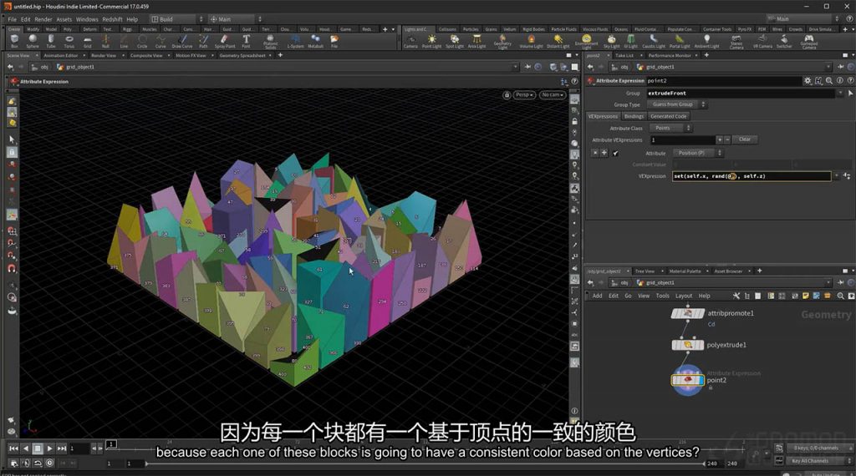The height and width of the screenshot is (476, 856).
Task: Open the Attribute Class Points dropdown
Action: point(670,128)
